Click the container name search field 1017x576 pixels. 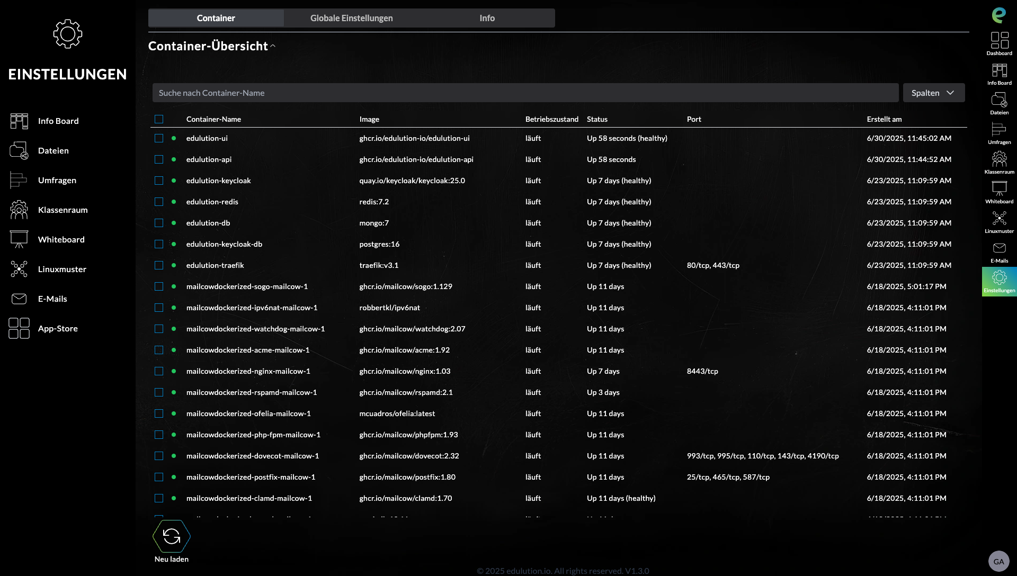[525, 93]
